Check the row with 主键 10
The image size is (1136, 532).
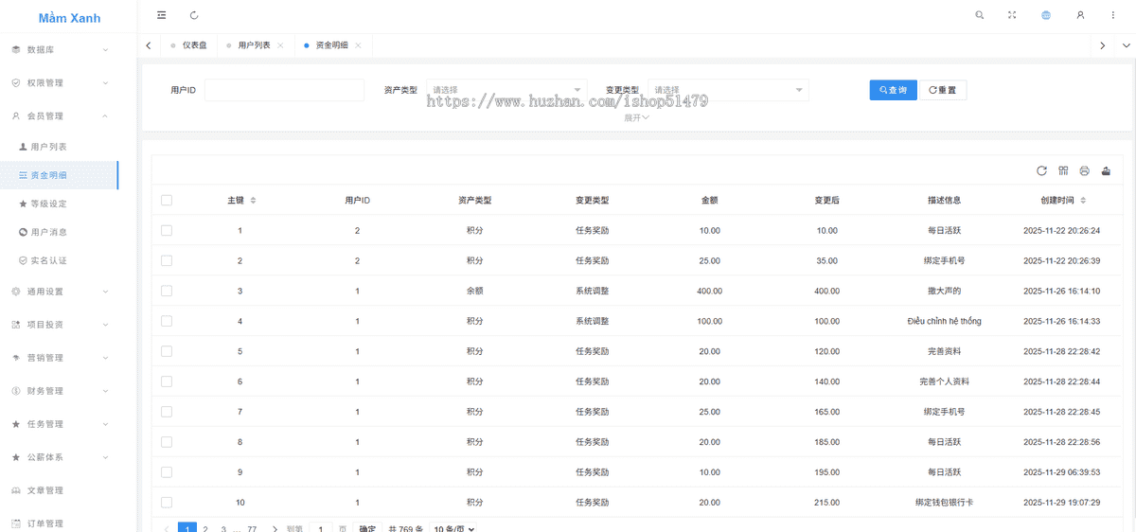pyautogui.click(x=167, y=502)
